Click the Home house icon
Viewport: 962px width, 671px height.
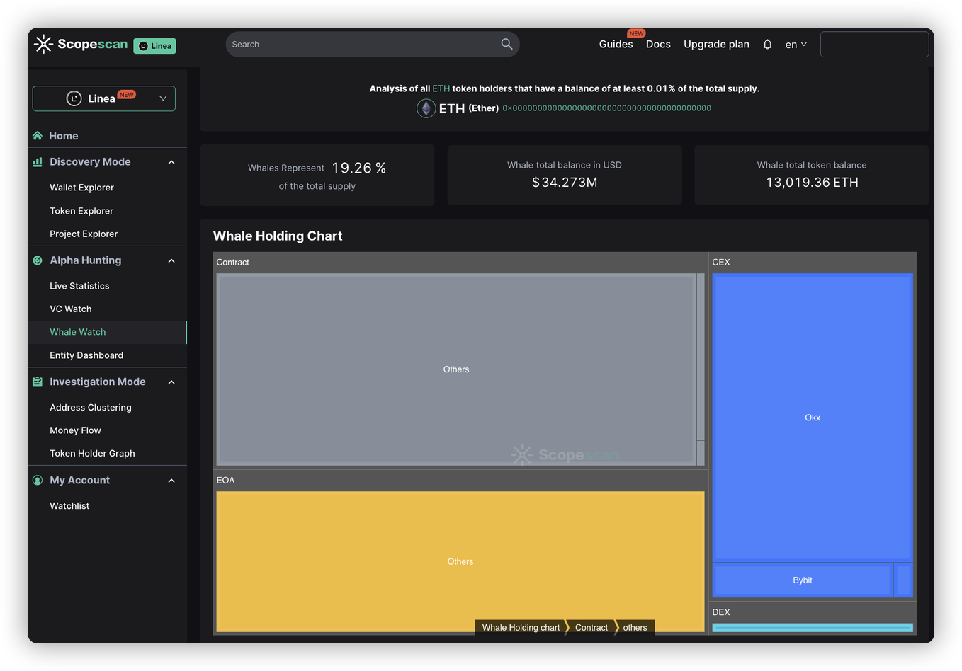pos(38,136)
